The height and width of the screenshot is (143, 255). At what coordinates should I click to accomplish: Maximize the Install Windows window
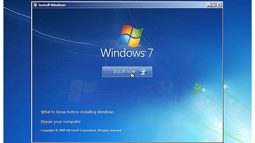[214, 5]
